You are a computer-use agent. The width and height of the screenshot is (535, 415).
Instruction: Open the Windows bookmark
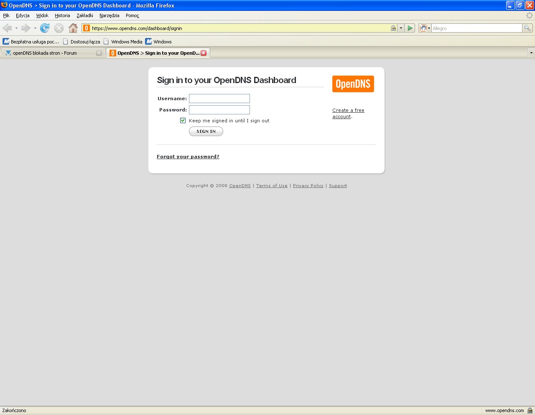point(158,42)
